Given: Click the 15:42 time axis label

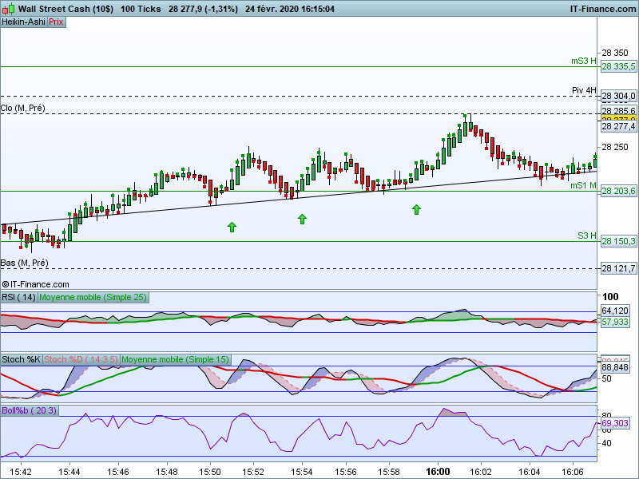Looking at the screenshot, I should (x=21, y=472).
